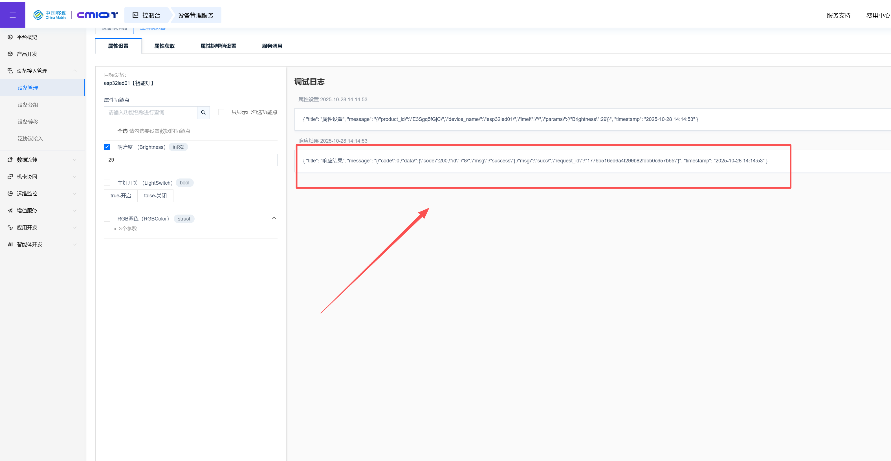Image resolution: width=891 pixels, height=461 pixels.
Task: Enable 只显示已勾选功能点 checkbox
Action: point(221,112)
